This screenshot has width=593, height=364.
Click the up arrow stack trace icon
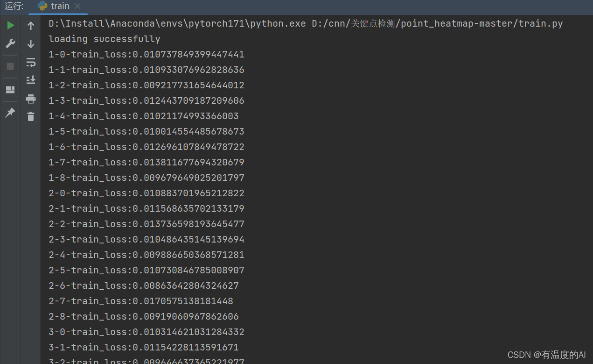(x=31, y=26)
